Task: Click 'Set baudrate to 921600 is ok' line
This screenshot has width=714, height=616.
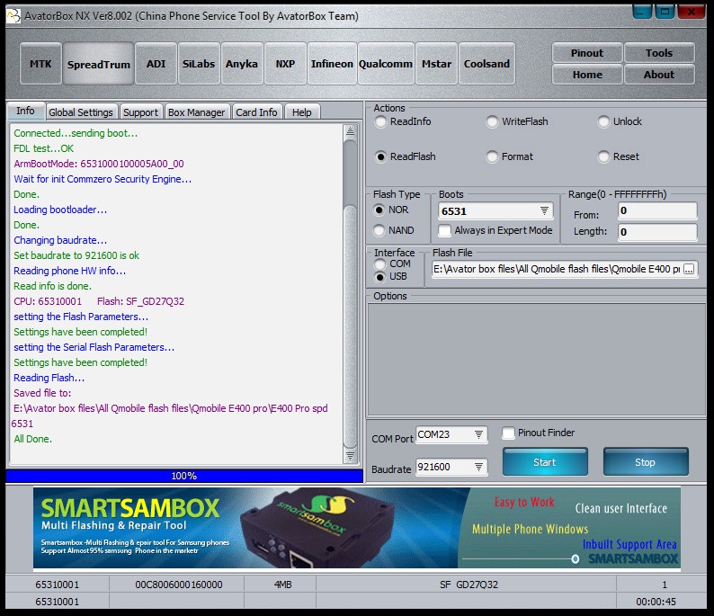Action: pyautogui.click(x=76, y=255)
